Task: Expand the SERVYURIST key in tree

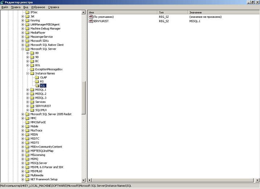Action: [28, 106]
